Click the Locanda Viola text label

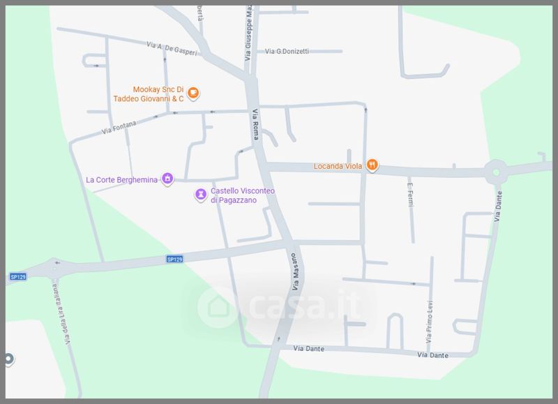pos(338,166)
